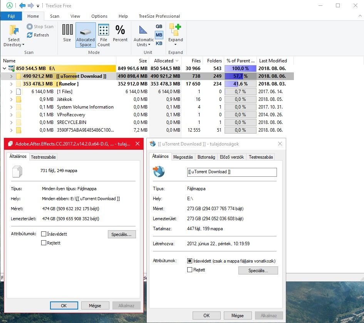Click the folder name input field
Viewport: 364px width, 323px height.
pos(232,172)
